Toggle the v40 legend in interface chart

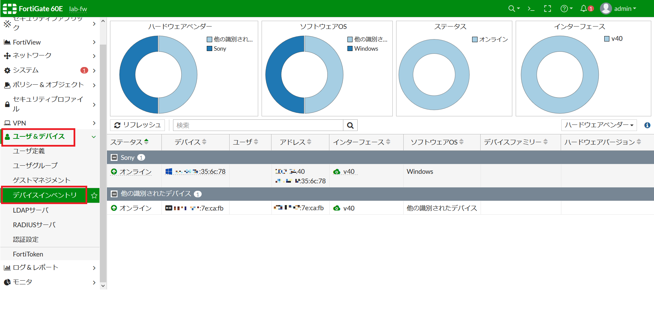click(613, 39)
